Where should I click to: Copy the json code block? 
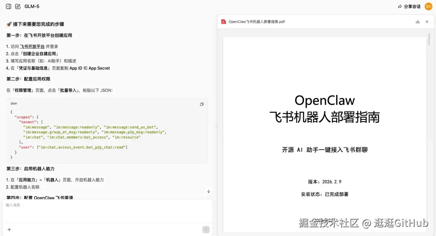point(202,104)
